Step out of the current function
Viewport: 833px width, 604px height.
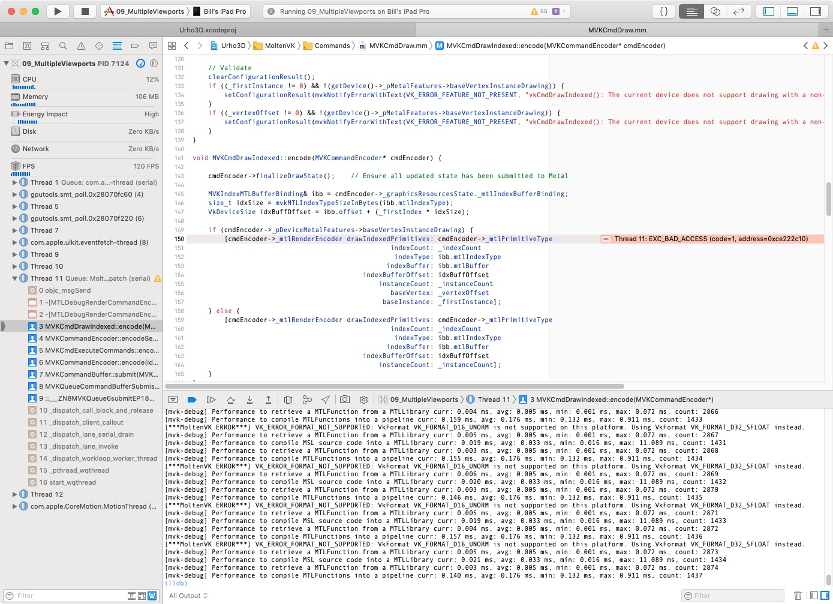click(269, 399)
